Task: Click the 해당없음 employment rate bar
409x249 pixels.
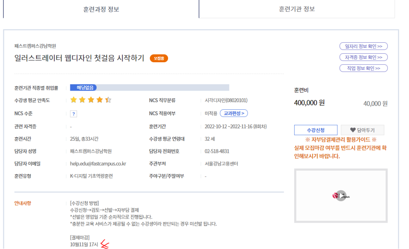Action: coord(149,87)
